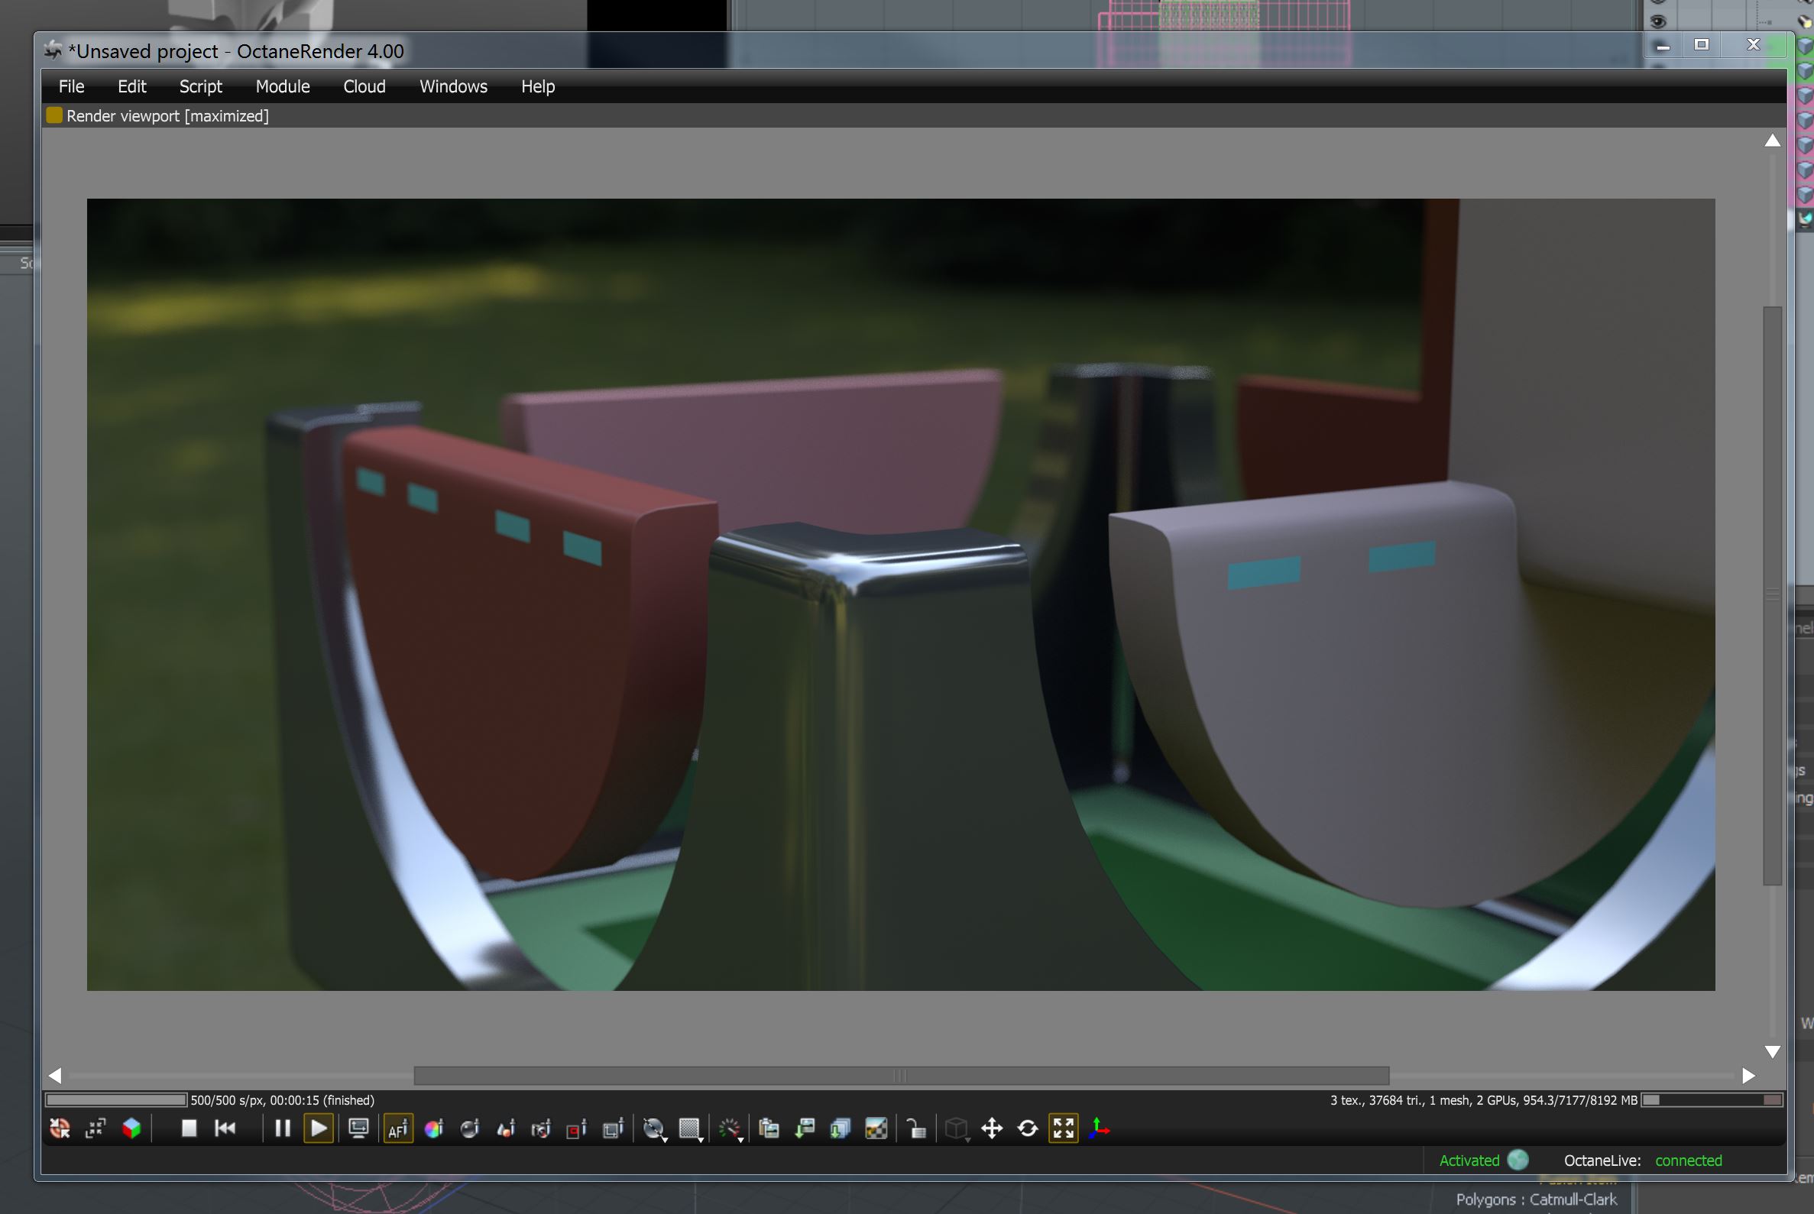Image resolution: width=1814 pixels, height=1214 pixels.
Task: Enable the red render region picker
Action: click(577, 1130)
